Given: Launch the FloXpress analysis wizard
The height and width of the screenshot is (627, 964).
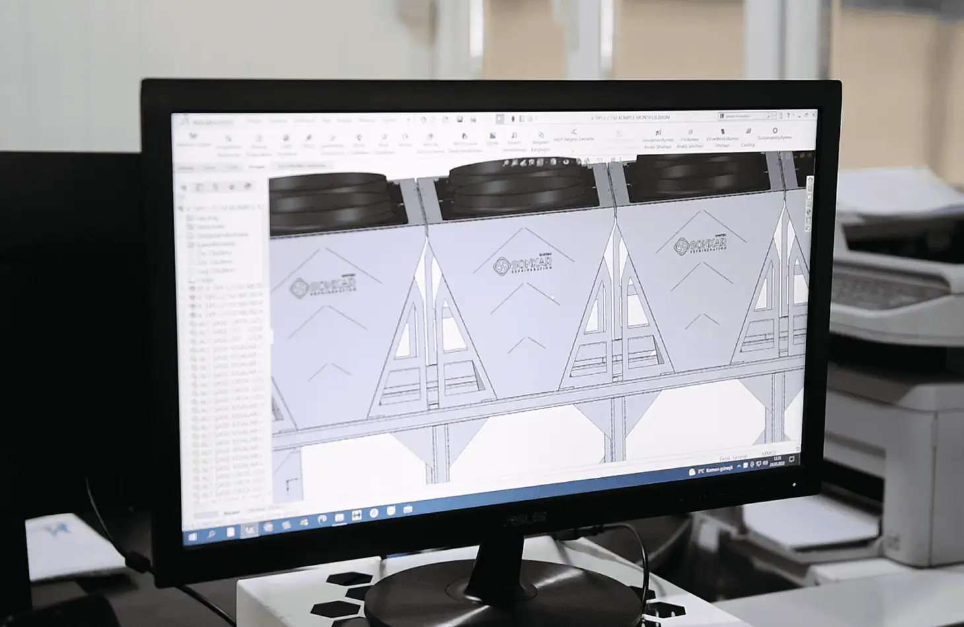Looking at the screenshot, I should (x=691, y=137).
